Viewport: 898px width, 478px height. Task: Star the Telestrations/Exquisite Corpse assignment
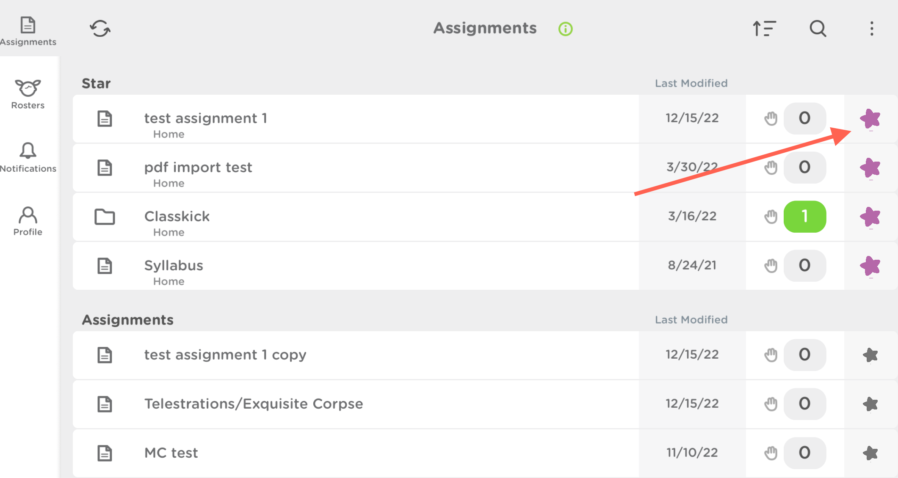coord(870,403)
